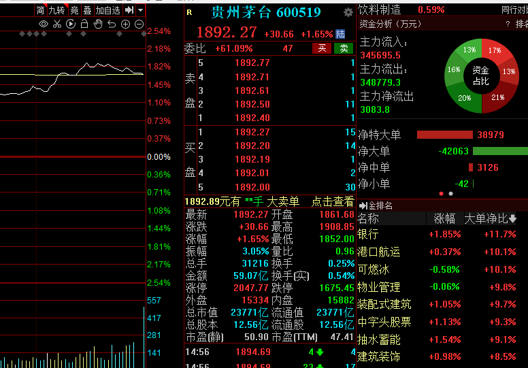Viewport: 528px width, 368px height.
Task: Zoom in with the plus icon
Action: pos(125,24)
